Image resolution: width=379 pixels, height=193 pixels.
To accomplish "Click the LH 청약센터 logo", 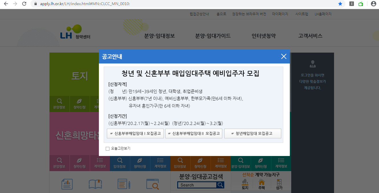I will pyautogui.click(x=75, y=32).
